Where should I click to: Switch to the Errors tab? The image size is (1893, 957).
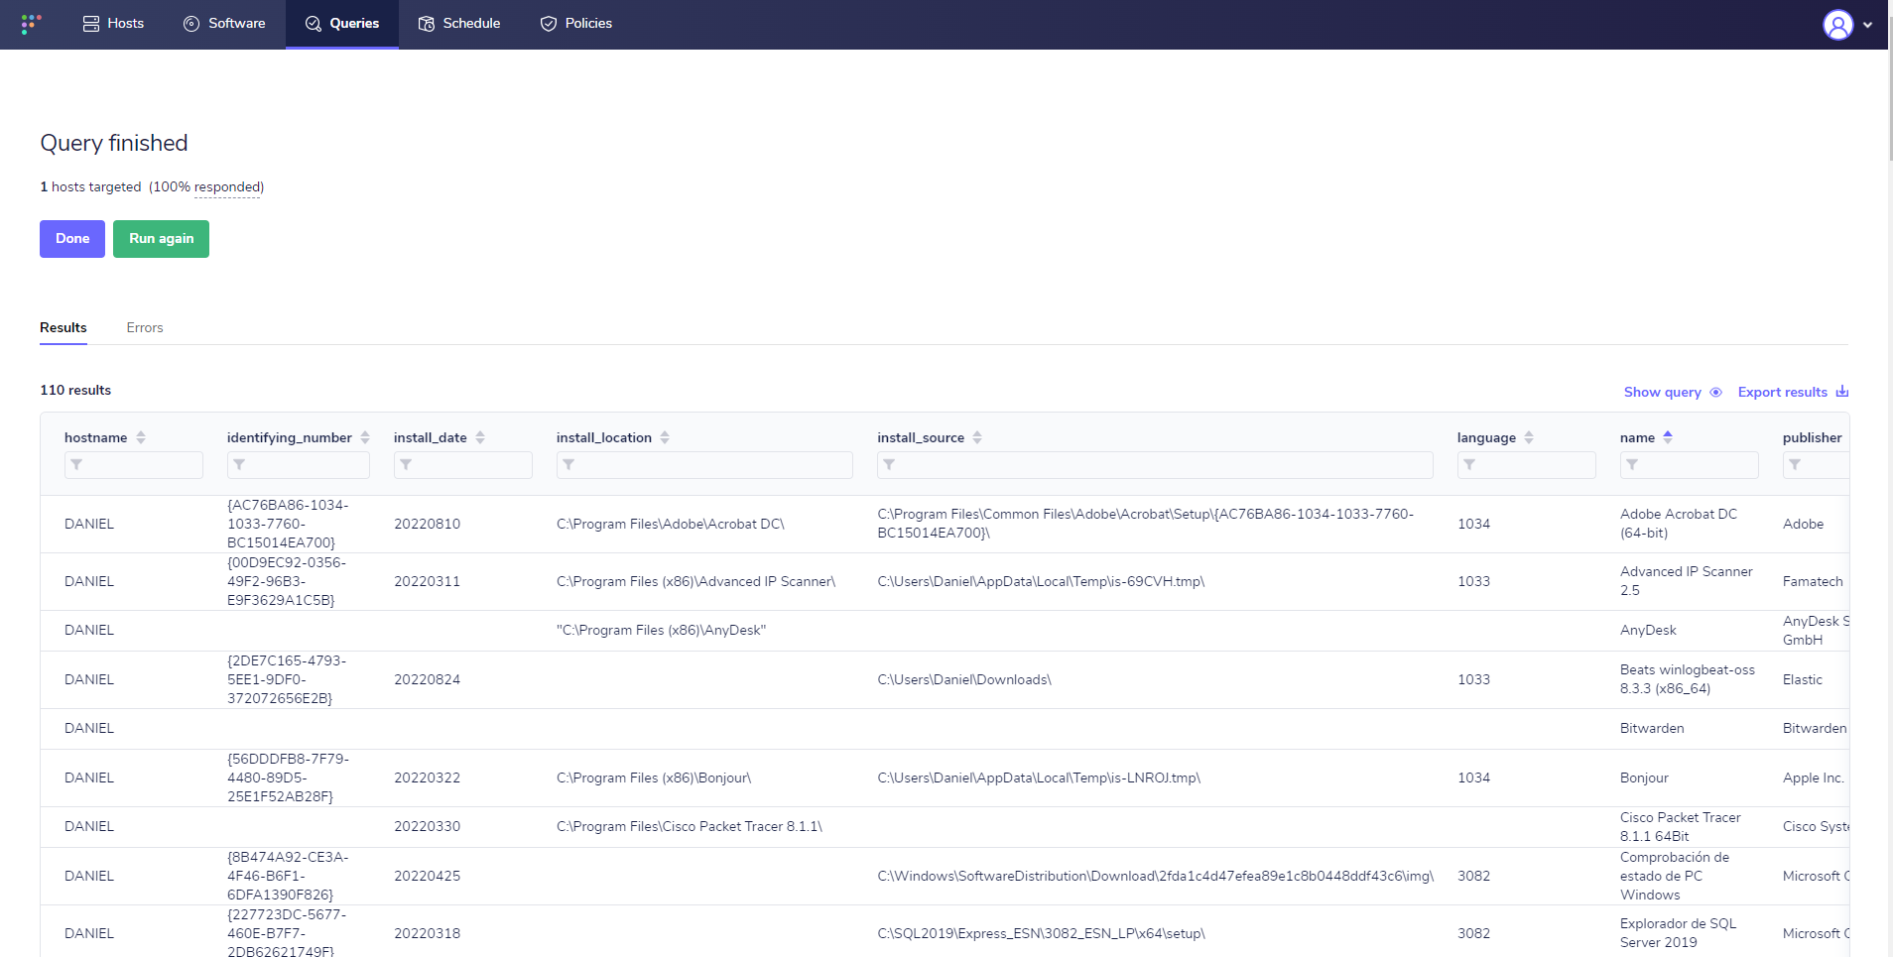click(145, 328)
